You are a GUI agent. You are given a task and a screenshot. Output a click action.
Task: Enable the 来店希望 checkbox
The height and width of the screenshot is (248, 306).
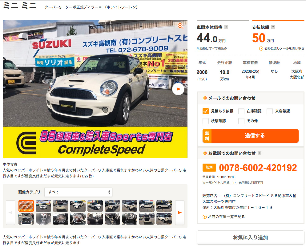coord(270,111)
